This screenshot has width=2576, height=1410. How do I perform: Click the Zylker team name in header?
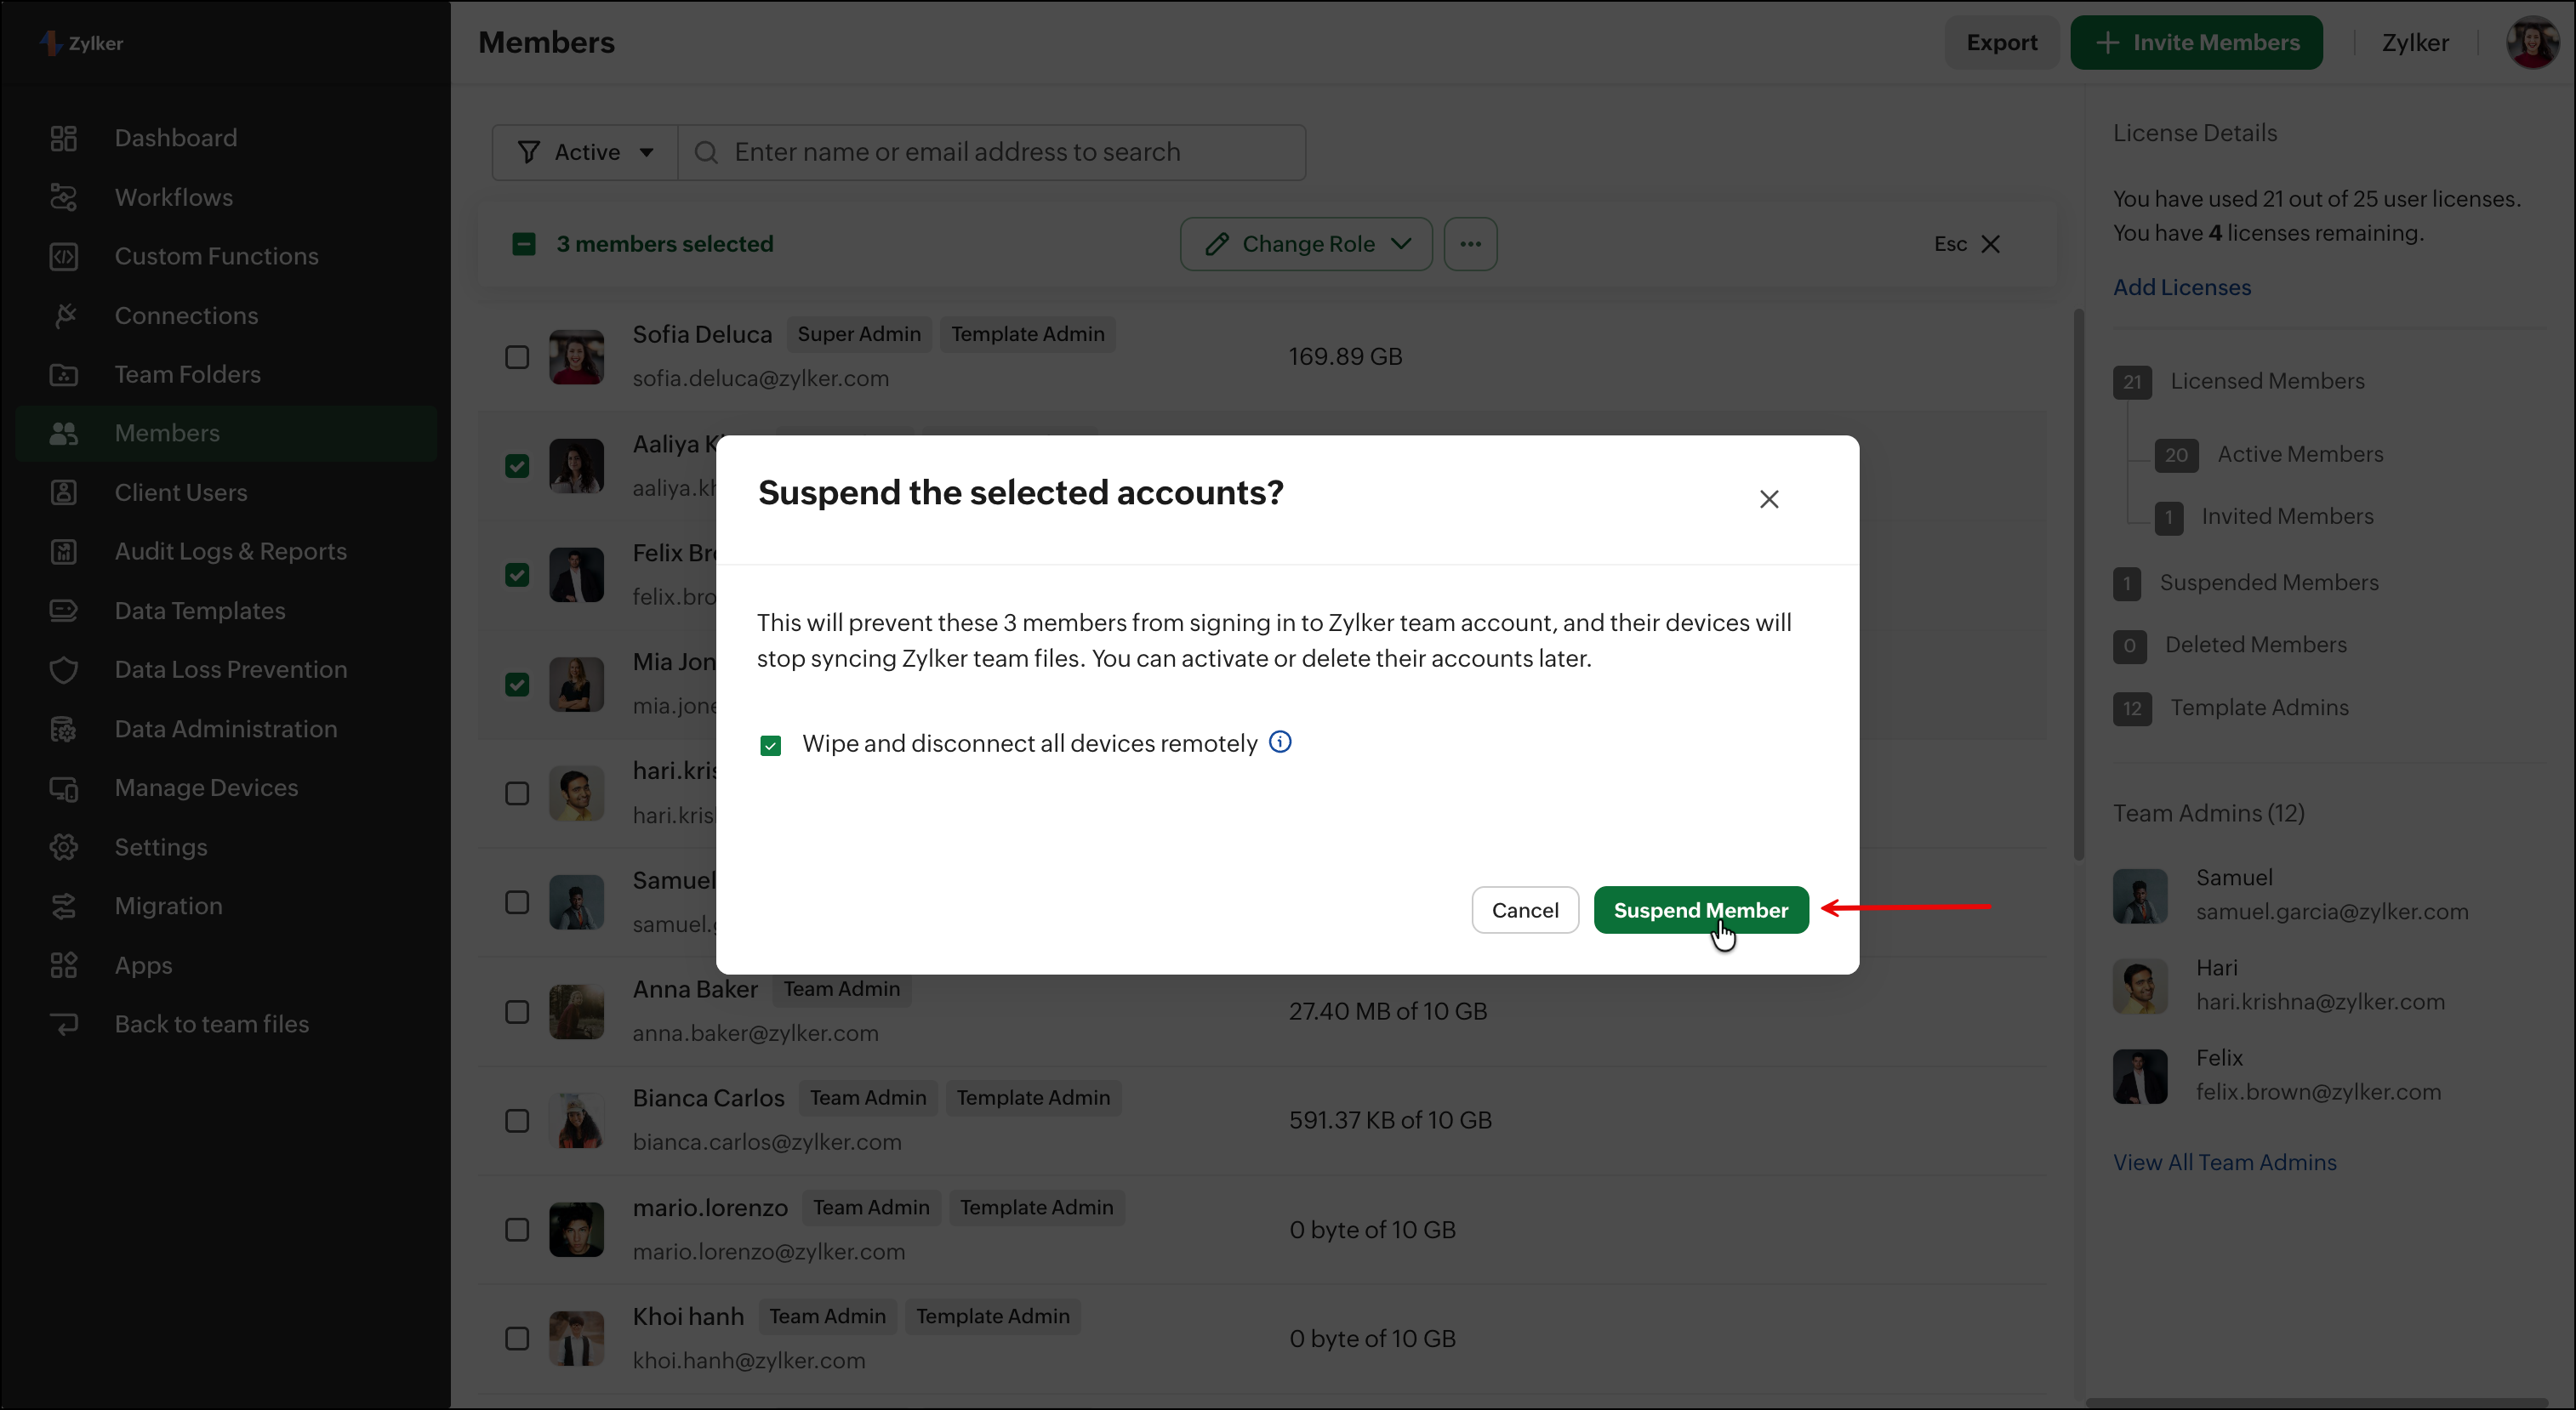tap(2415, 43)
